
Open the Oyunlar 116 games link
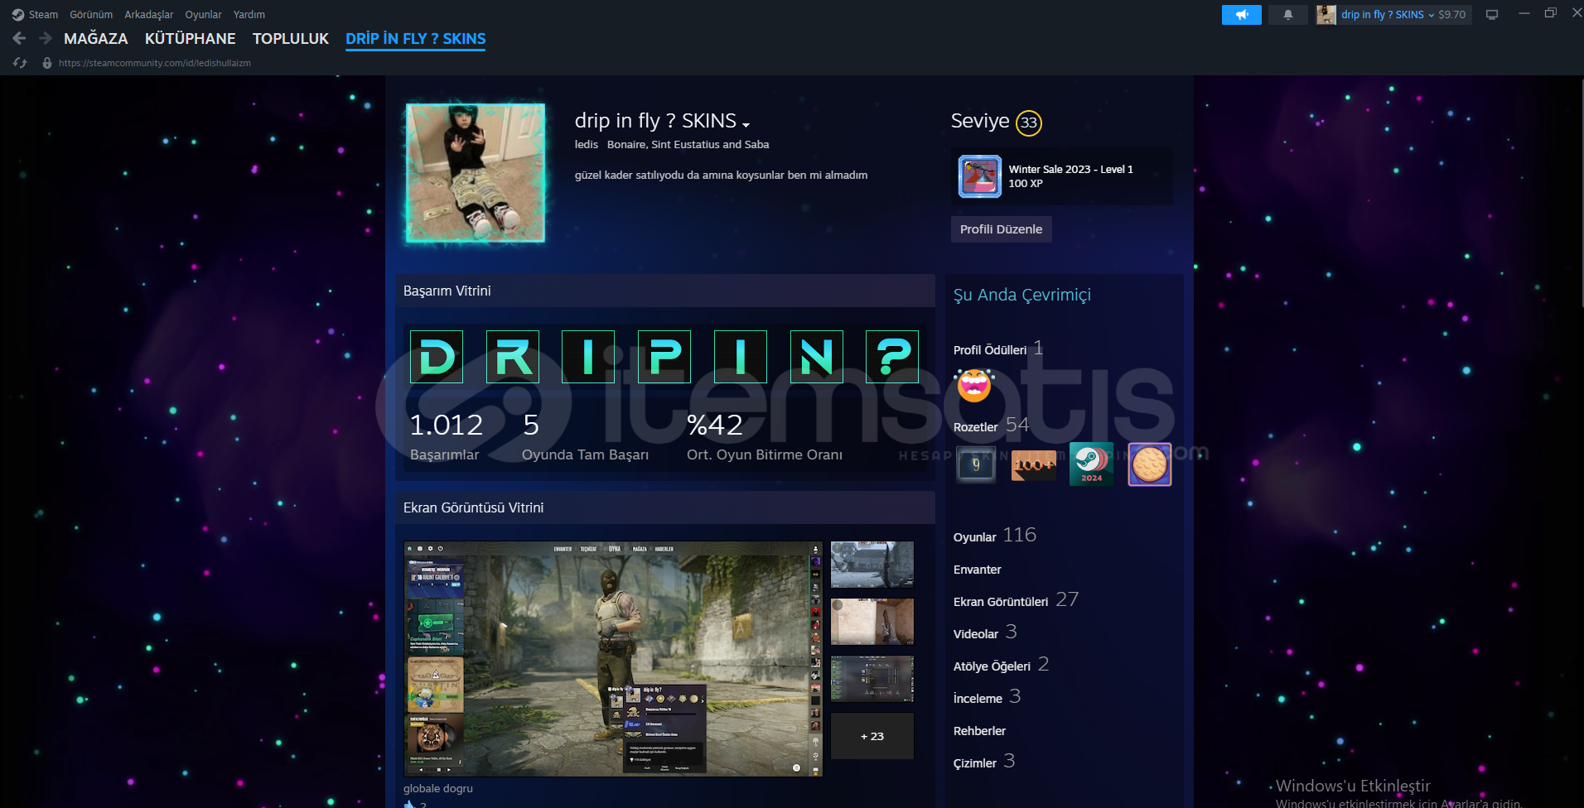point(995,536)
